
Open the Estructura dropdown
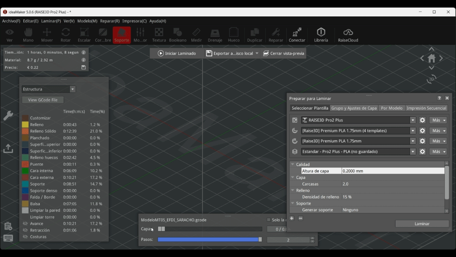coord(48,89)
